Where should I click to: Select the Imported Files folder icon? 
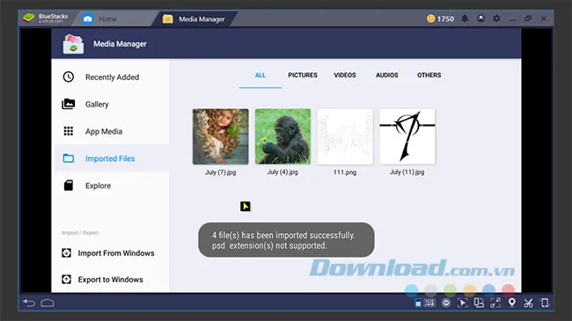69,158
